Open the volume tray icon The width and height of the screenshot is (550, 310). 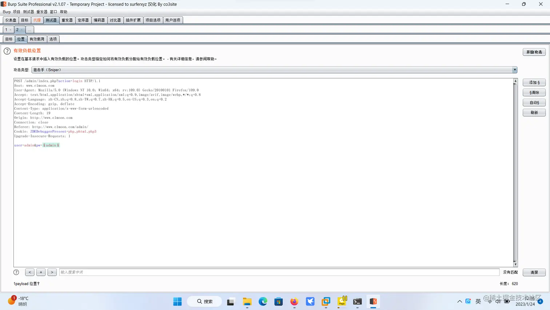498,301
